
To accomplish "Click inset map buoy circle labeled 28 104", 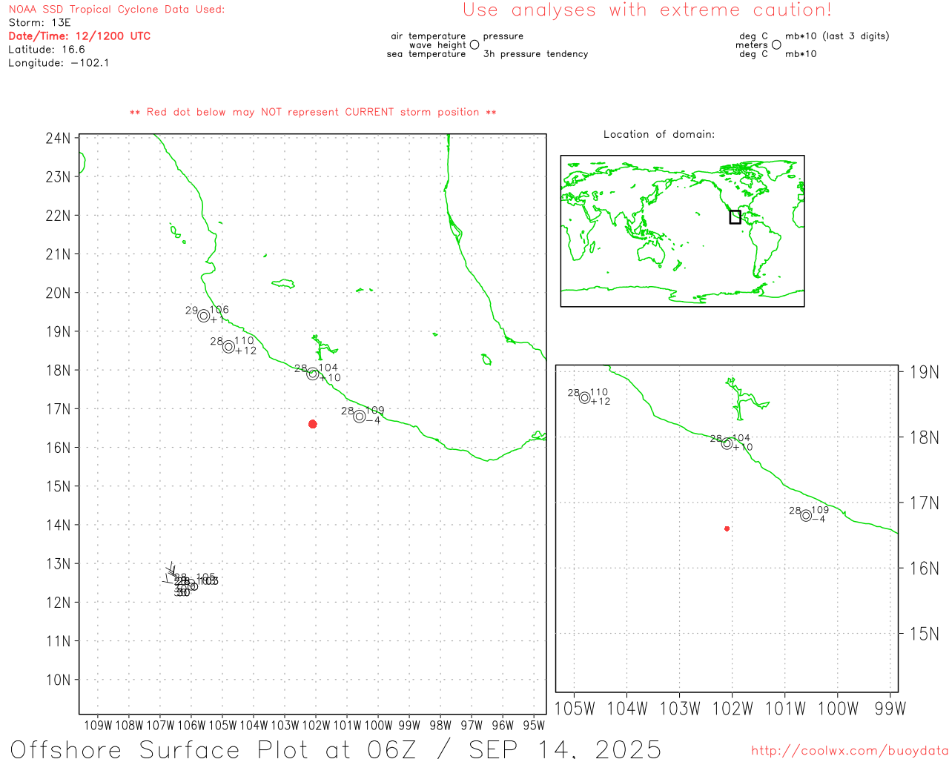I will tap(727, 444).
